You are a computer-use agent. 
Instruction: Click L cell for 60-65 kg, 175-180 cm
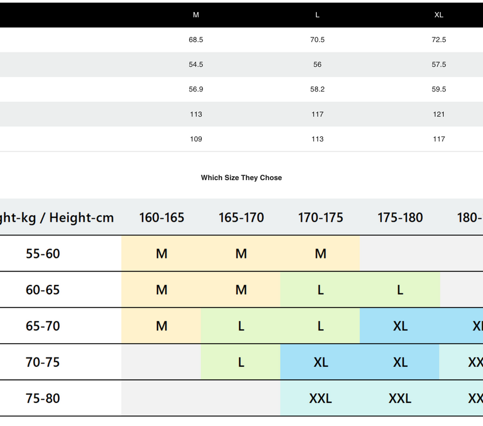tap(400, 290)
